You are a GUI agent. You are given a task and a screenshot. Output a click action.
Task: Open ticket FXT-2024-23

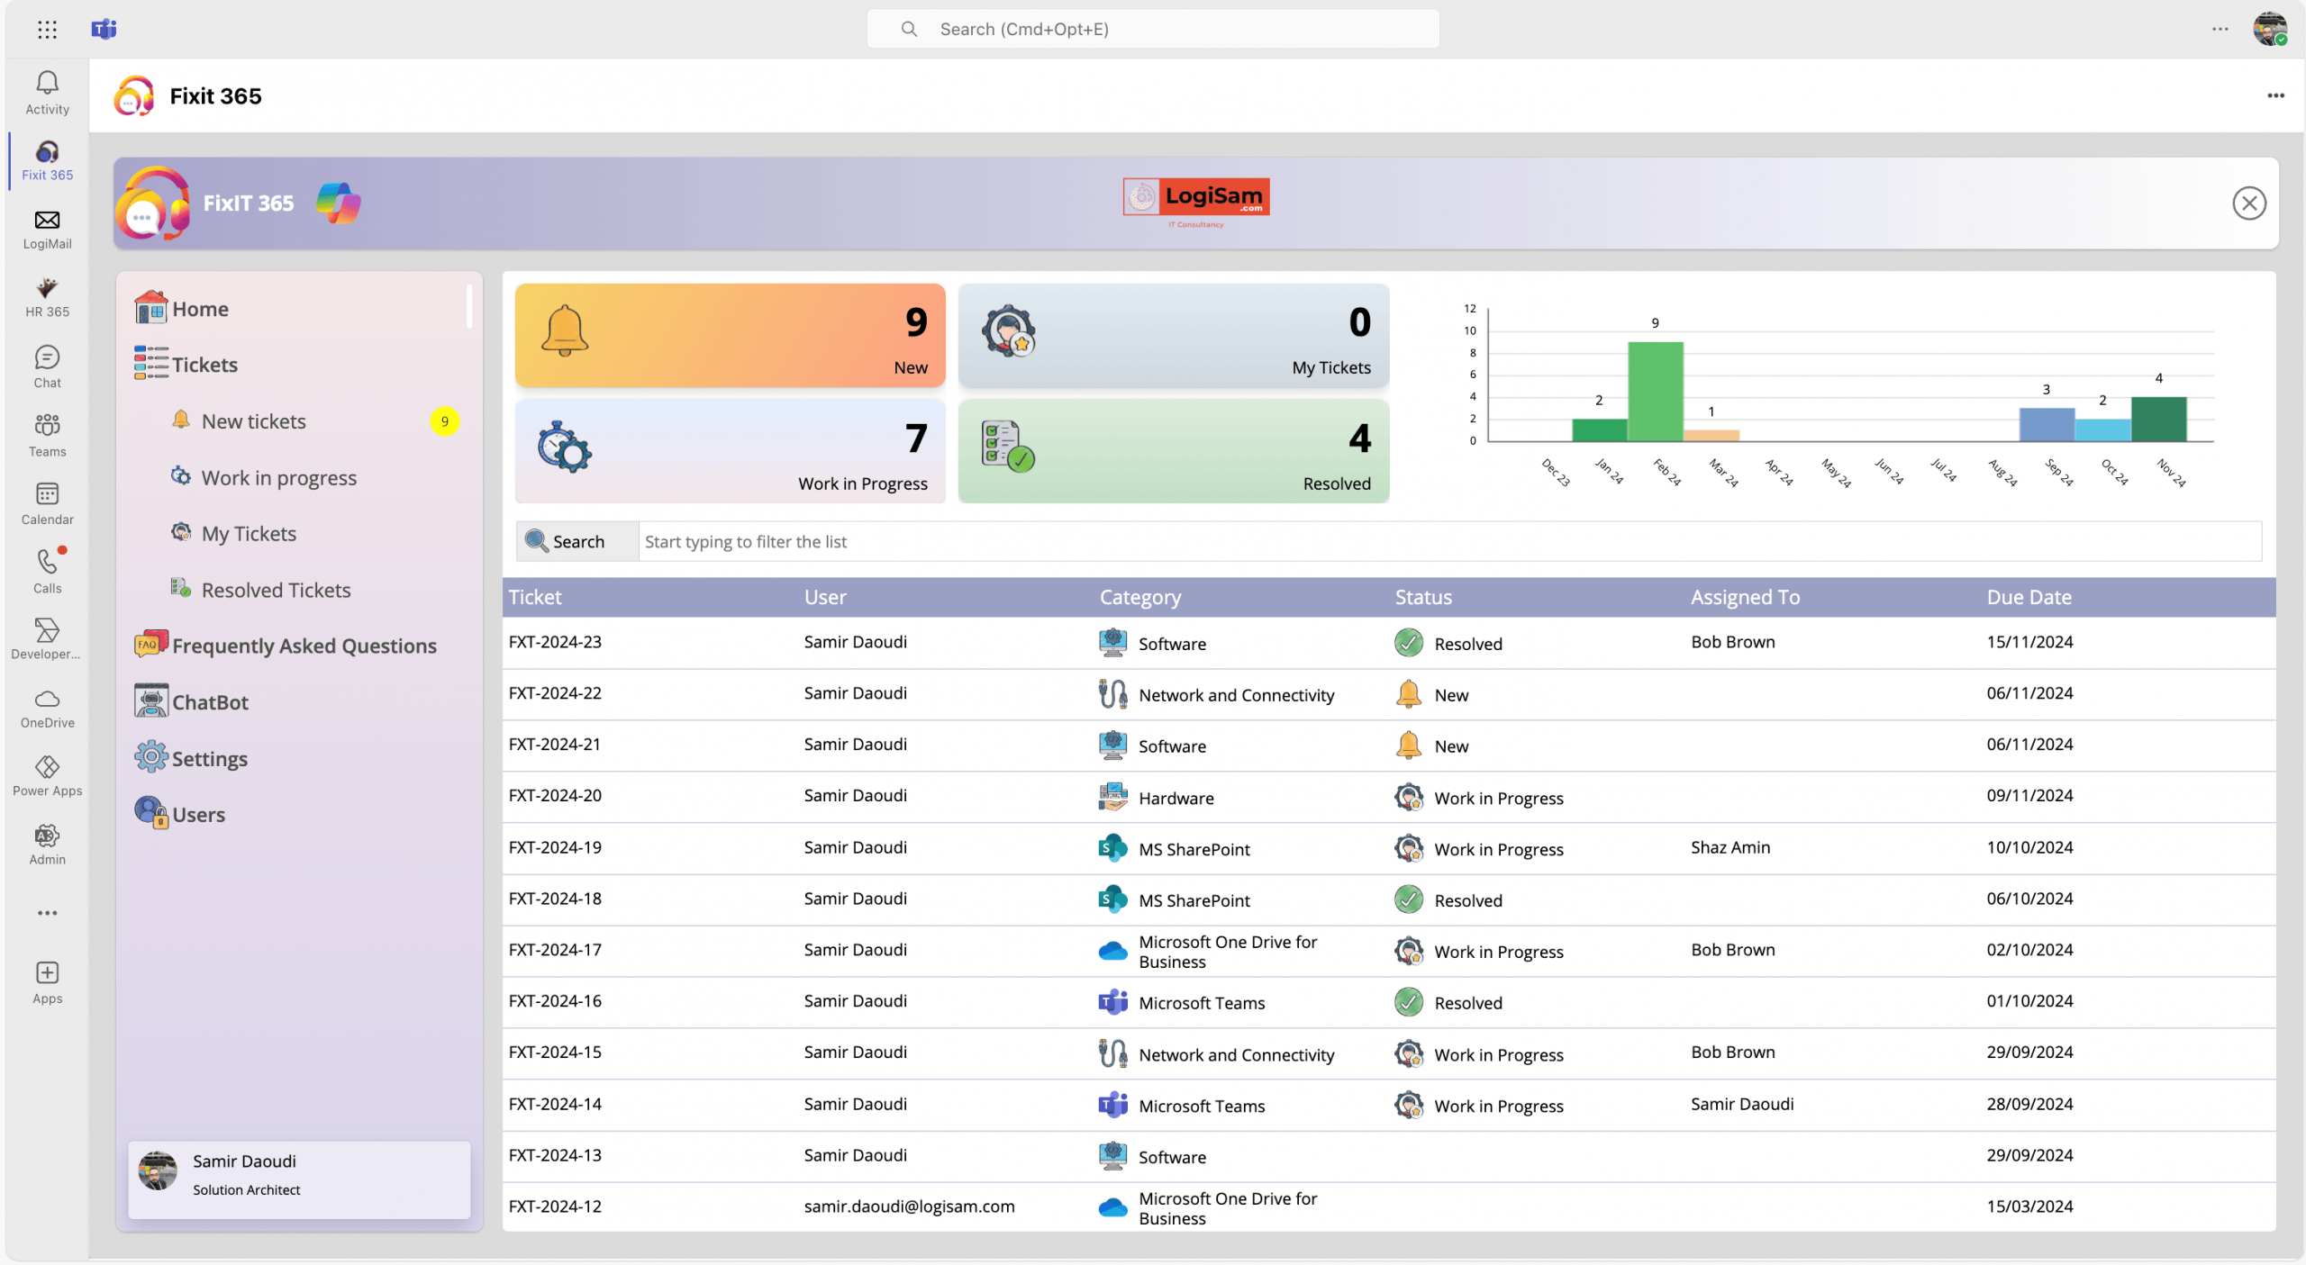click(555, 642)
